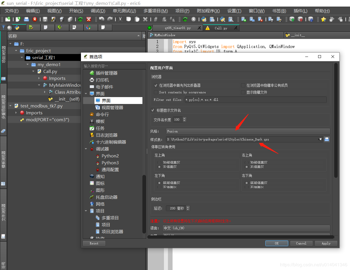Toggle 标题显示文件名 checkbox
This screenshot has height=270, width=350.
[153, 110]
